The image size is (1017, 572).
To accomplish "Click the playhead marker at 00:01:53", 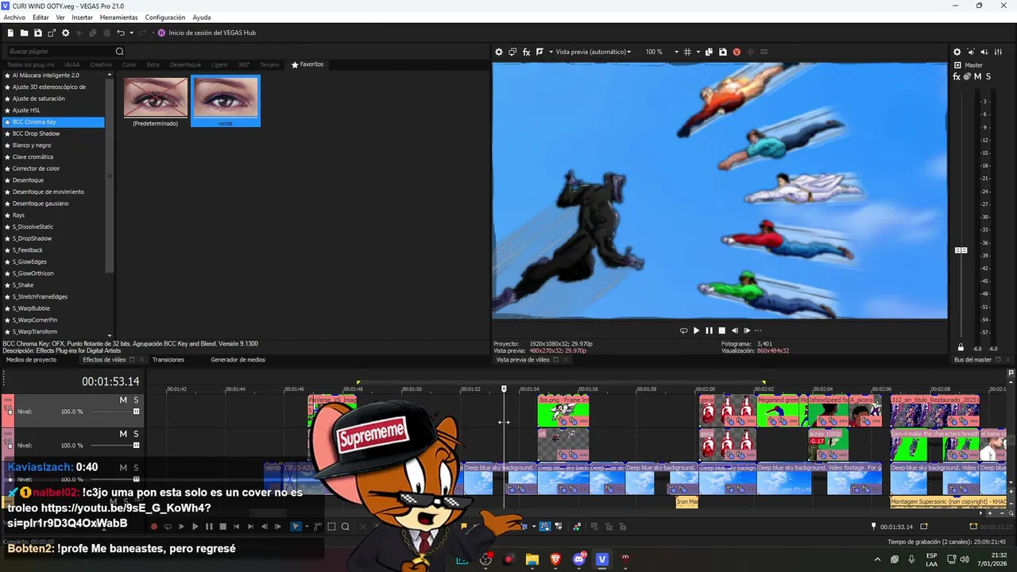I will tap(504, 388).
